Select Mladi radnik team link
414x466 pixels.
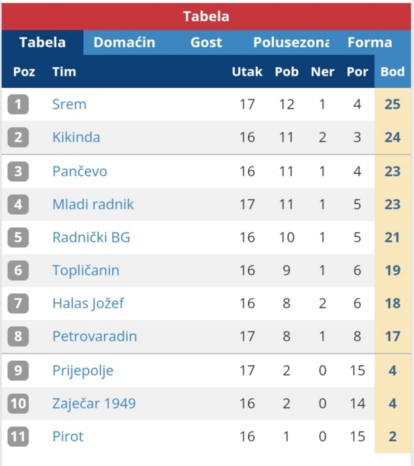tap(93, 204)
